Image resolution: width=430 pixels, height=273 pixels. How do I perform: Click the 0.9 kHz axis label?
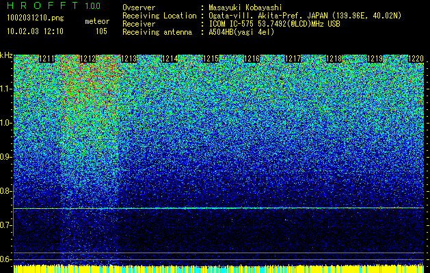click(x=6, y=157)
